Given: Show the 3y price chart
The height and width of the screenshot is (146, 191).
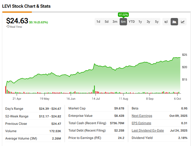Looking at the screenshot, I should [148, 22].
